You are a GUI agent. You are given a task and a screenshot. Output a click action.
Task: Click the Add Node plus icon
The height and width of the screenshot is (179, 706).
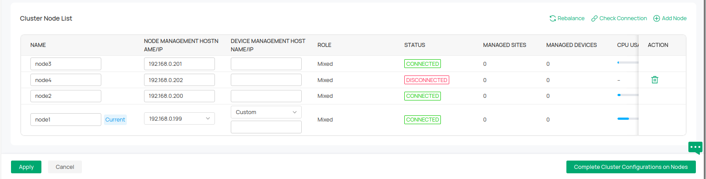click(657, 18)
